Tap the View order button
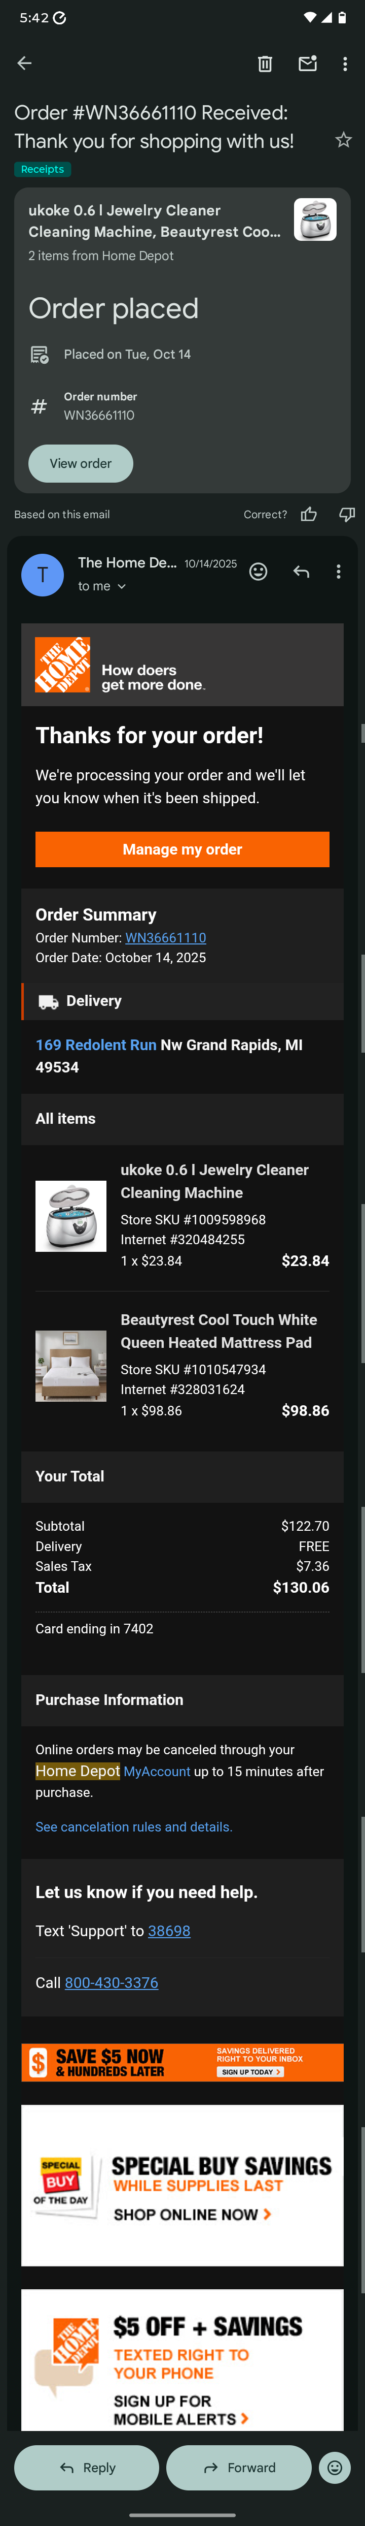The width and height of the screenshot is (365, 2526). coord(80,464)
